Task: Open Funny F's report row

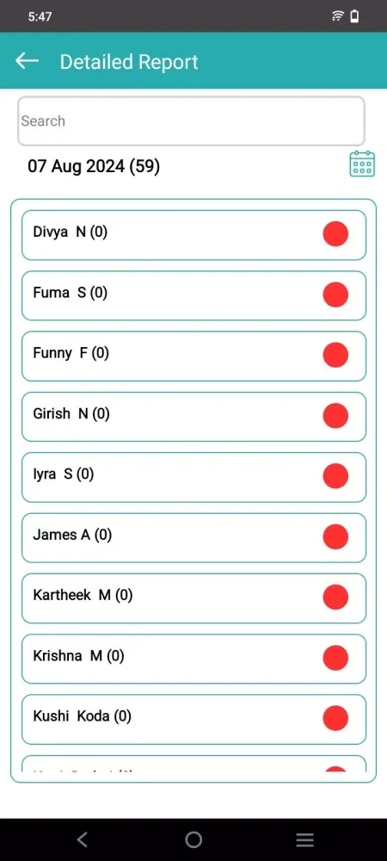Action: click(193, 356)
